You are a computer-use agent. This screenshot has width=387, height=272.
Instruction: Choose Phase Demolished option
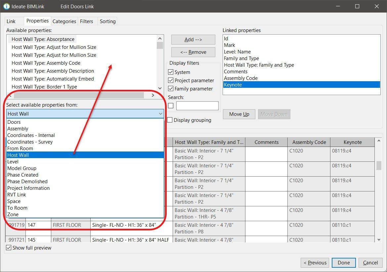[85, 181]
